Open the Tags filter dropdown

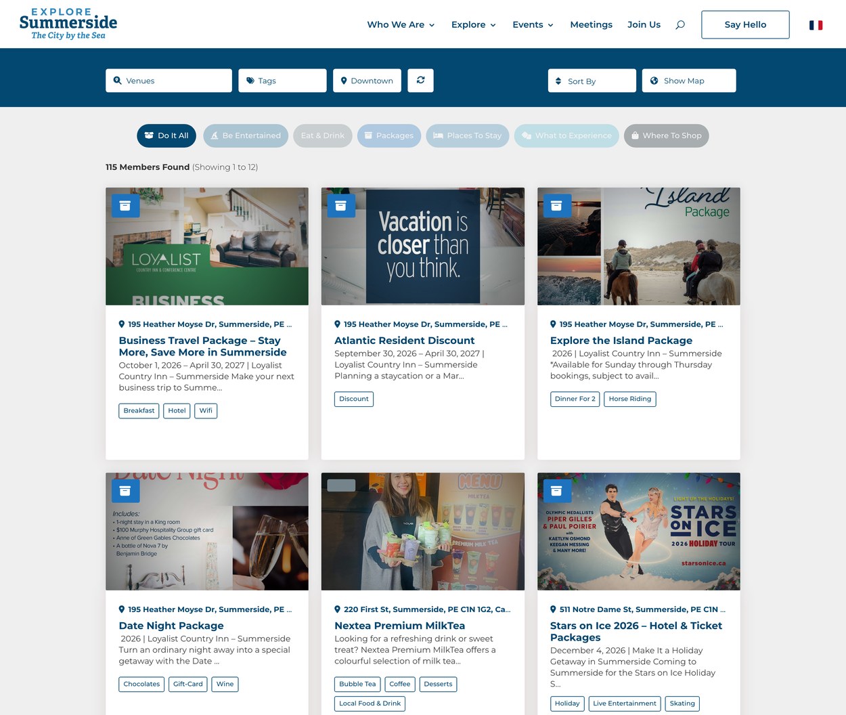tap(282, 81)
